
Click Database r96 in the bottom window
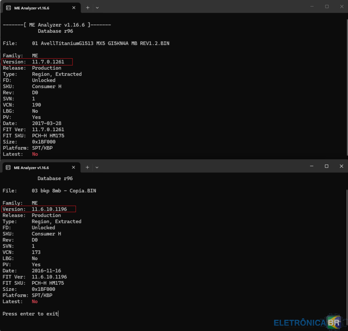(55, 178)
